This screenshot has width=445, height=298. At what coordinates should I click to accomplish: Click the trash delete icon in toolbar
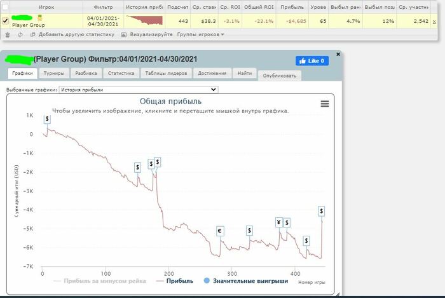tap(8, 34)
